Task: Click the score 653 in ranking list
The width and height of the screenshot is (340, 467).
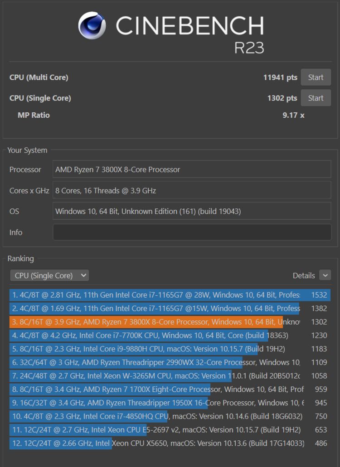Action: point(321,430)
